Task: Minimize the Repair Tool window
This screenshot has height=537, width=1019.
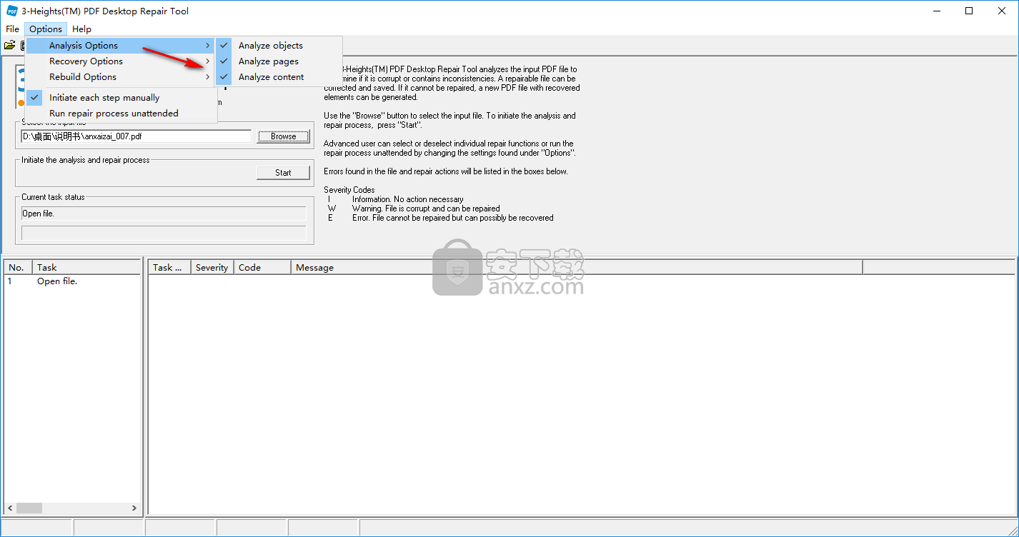Action: 935,11
